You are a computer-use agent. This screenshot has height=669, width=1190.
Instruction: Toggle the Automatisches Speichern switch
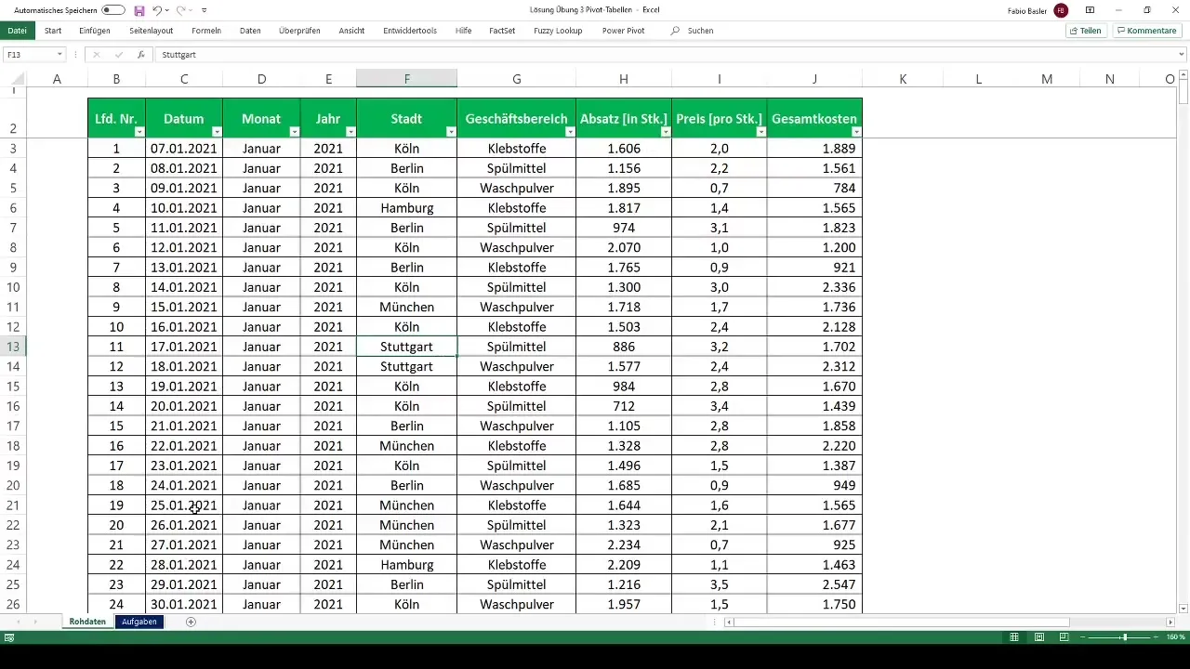(112, 10)
